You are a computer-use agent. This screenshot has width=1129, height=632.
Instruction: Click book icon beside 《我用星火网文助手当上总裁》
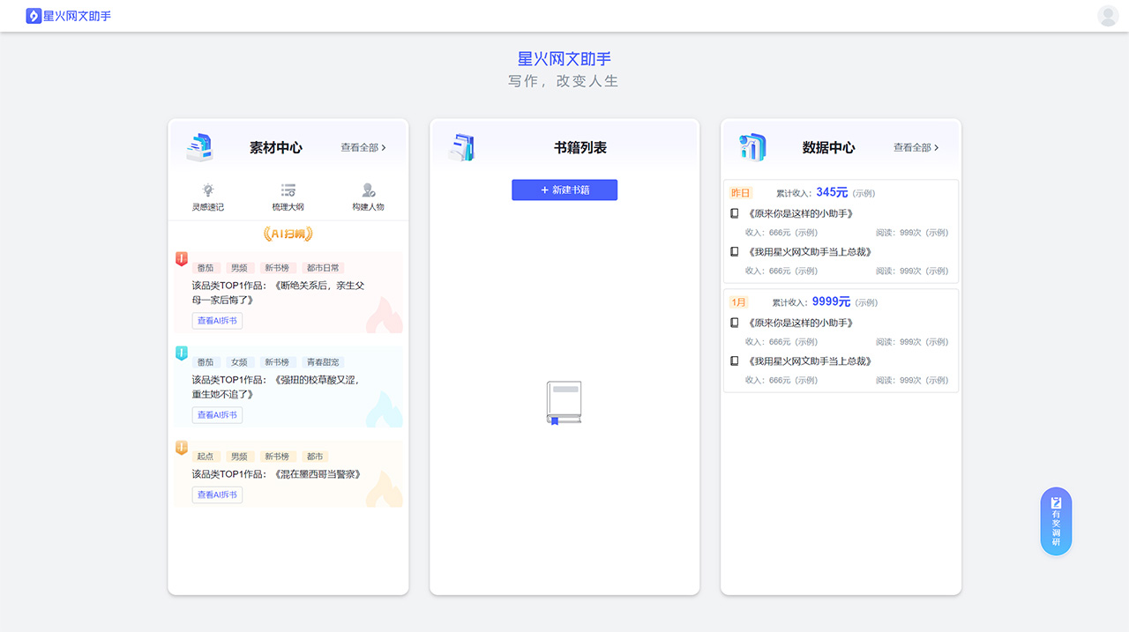click(x=734, y=251)
